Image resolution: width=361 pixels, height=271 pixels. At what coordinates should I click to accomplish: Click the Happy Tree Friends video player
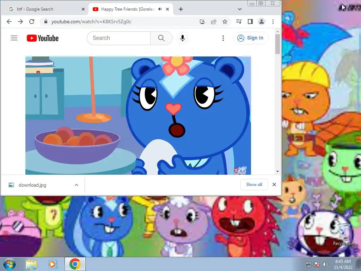(x=138, y=115)
